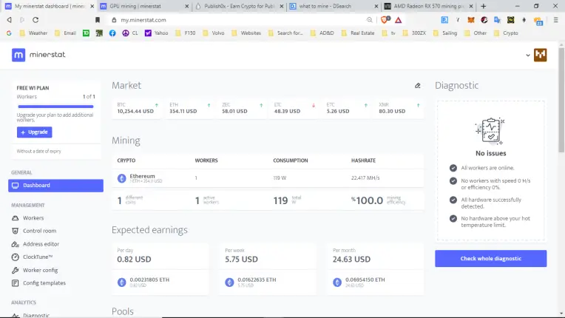Open the Websites bookmark folder
Image resolution: width=565 pixels, height=318 pixels.
246,33
